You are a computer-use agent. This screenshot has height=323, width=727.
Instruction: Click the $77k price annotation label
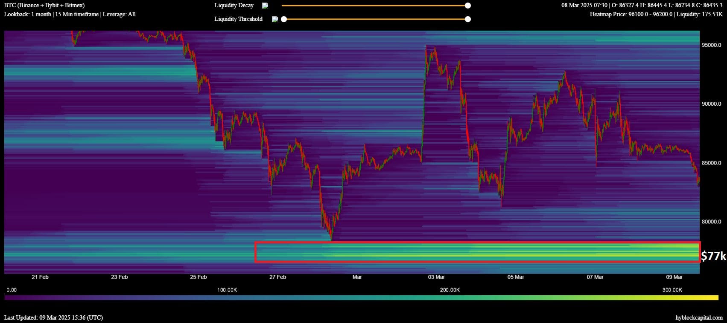pos(713,256)
